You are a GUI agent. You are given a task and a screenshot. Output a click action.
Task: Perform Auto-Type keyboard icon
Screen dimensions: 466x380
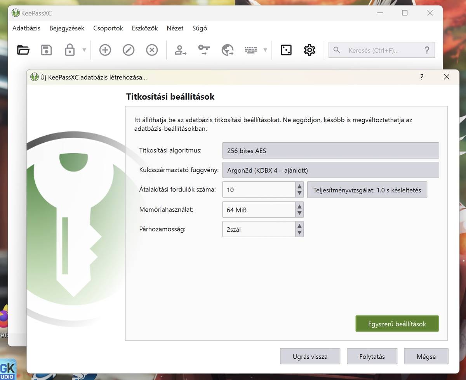[251, 50]
